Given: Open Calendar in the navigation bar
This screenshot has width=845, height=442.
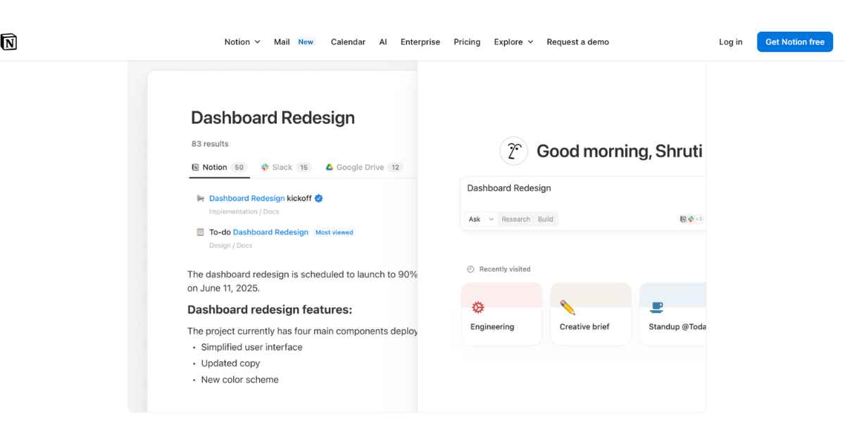Looking at the screenshot, I should coord(348,42).
